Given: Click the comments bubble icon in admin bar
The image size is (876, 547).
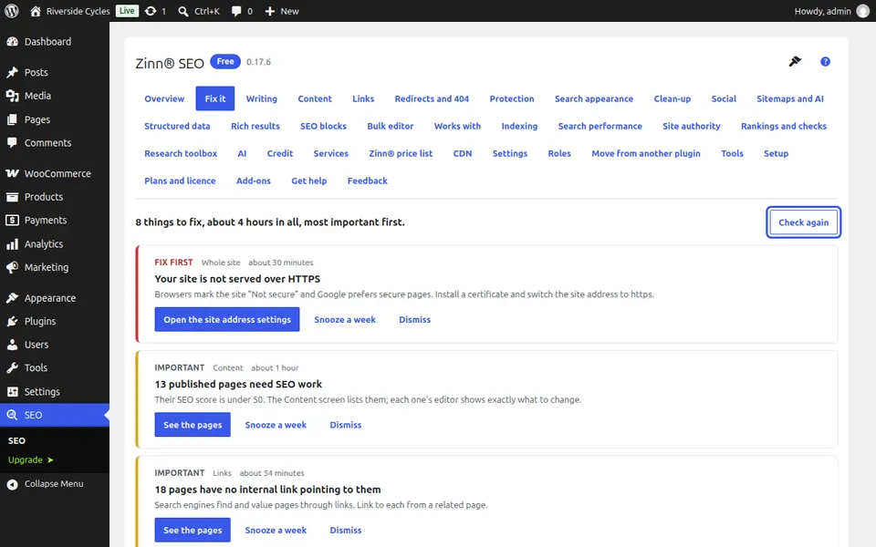Looking at the screenshot, I should (x=236, y=11).
